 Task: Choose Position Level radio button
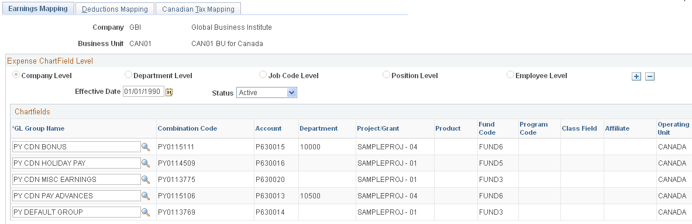(x=387, y=75)
